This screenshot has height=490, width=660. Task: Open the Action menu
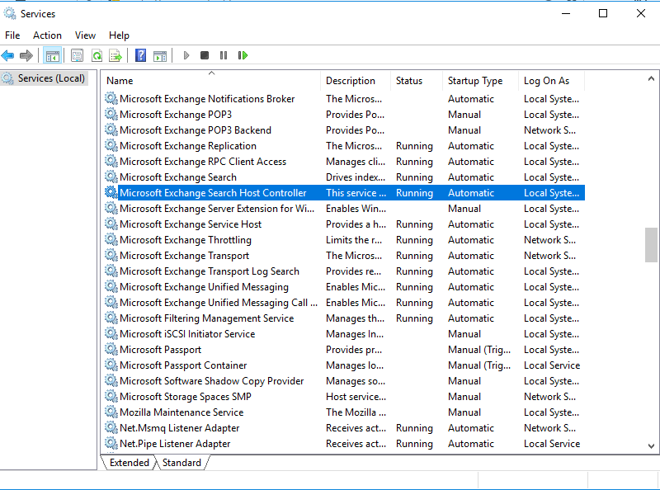pos(47,35)
